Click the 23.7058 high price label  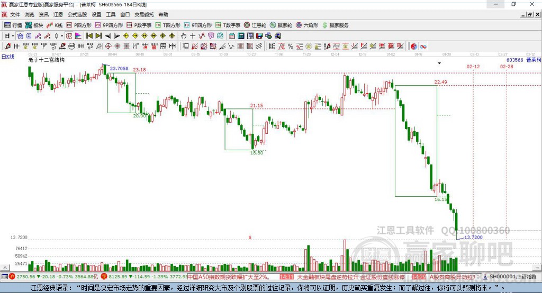[x=119, y=68]
